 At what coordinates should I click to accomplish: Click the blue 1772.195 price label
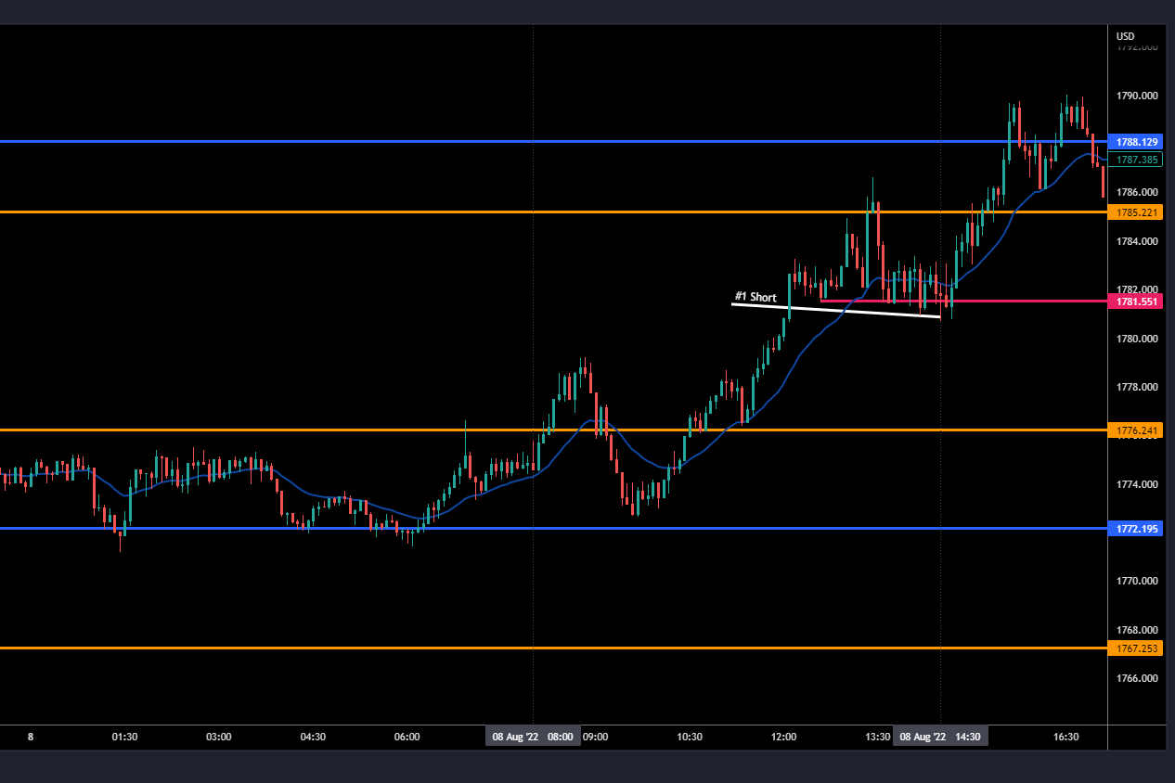(1136, 529)
